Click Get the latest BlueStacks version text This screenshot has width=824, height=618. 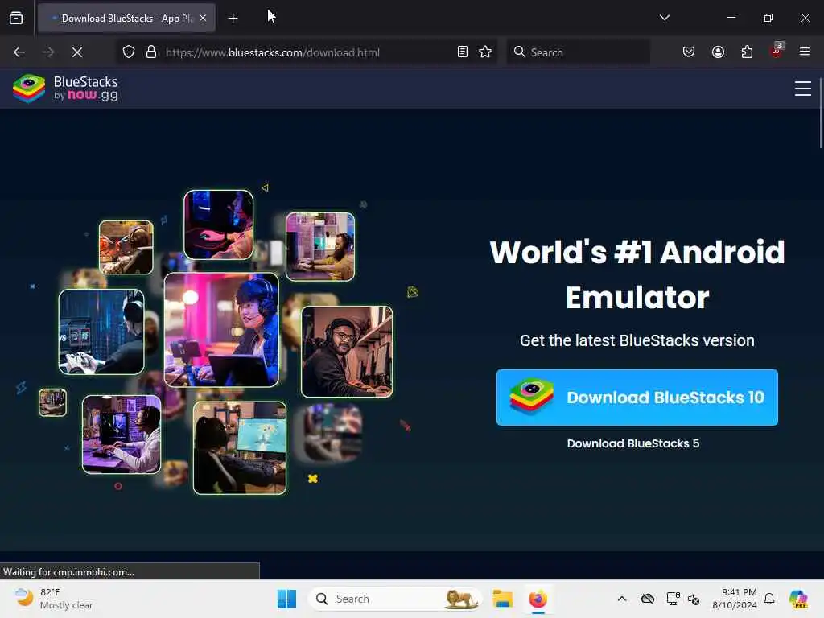637,340
